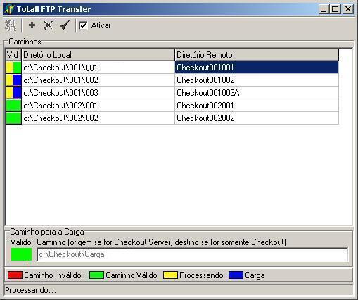The width and height of the screenshot is (358, 300).
Task: Click the Totall FTP Transfer title bar icon
Action: click(9, 9)
